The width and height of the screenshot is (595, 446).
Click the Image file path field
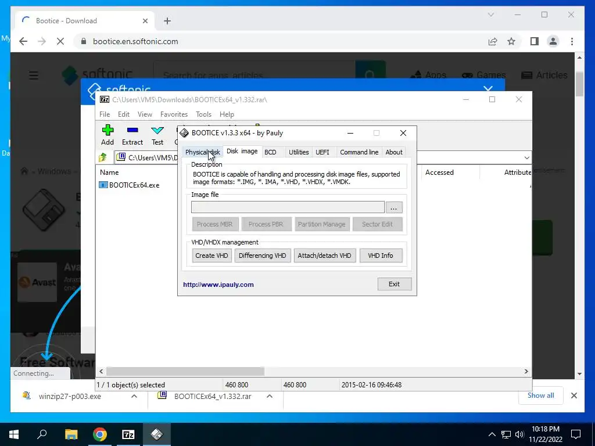tap(288, 207)
